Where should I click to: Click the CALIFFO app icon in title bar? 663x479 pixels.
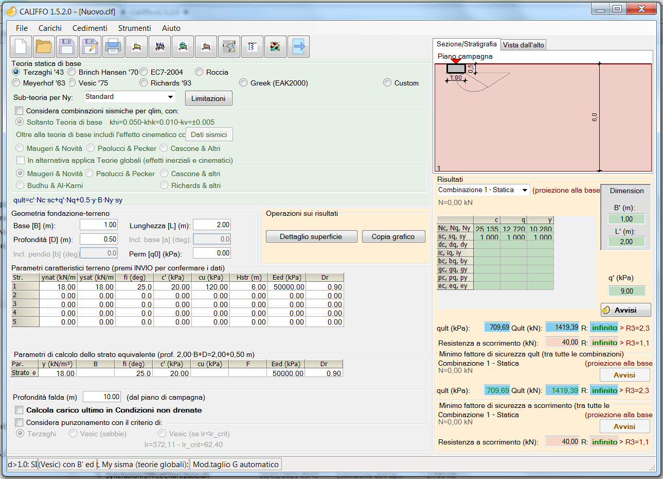tap(12, 11)
